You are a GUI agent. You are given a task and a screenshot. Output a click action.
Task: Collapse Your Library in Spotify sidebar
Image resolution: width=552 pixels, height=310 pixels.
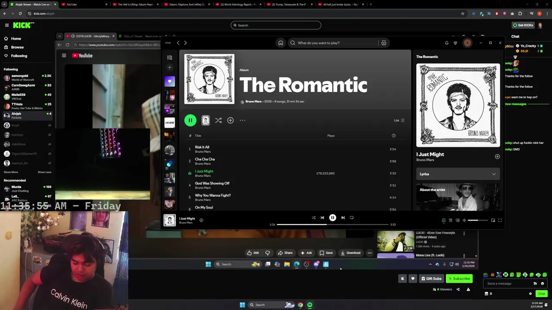click(x=169, y=57)
